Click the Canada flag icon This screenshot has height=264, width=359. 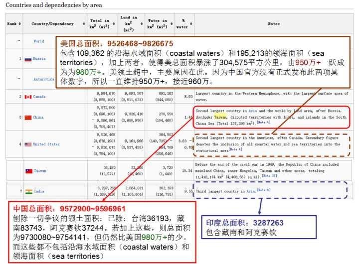[28, 97]
